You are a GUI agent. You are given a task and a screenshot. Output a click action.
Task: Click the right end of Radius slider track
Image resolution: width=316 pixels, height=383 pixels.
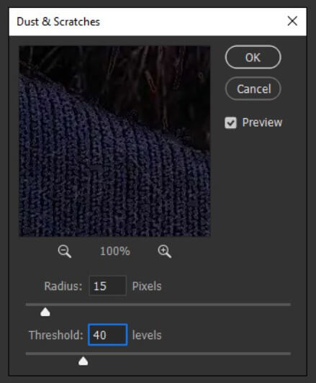click(289, 305)
